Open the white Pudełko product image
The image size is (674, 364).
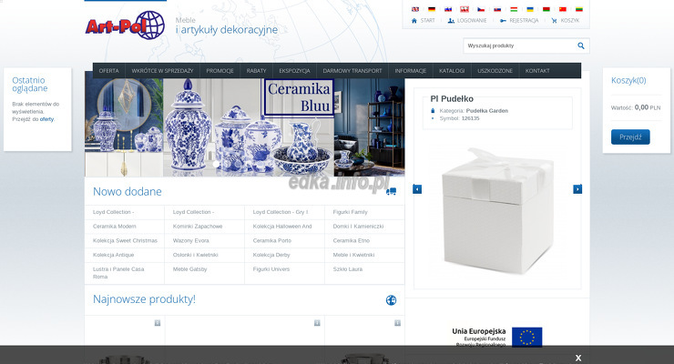(x=497, y=207)
